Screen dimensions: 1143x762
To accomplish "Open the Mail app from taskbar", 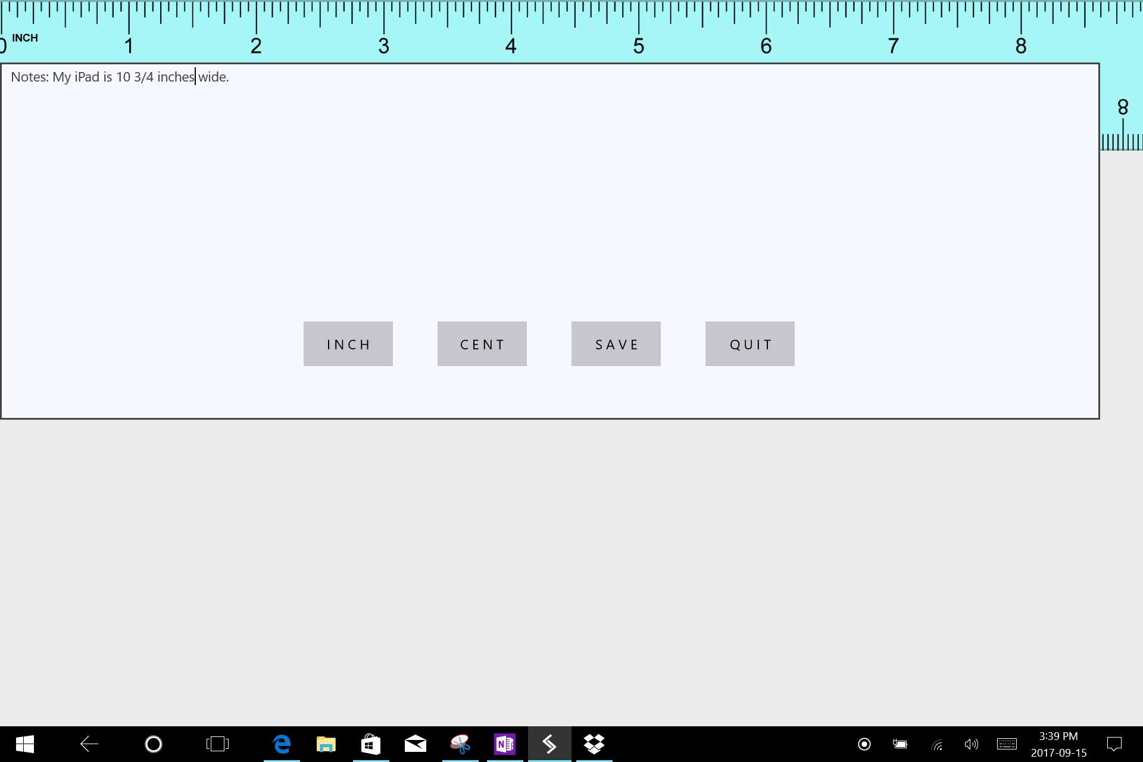I will (416, 744).
